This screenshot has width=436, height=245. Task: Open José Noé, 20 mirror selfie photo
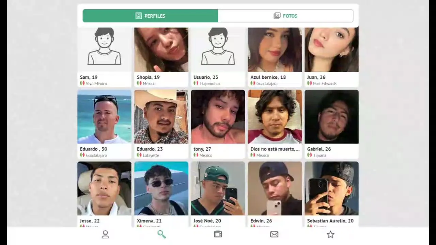click(x=218, y=189)
